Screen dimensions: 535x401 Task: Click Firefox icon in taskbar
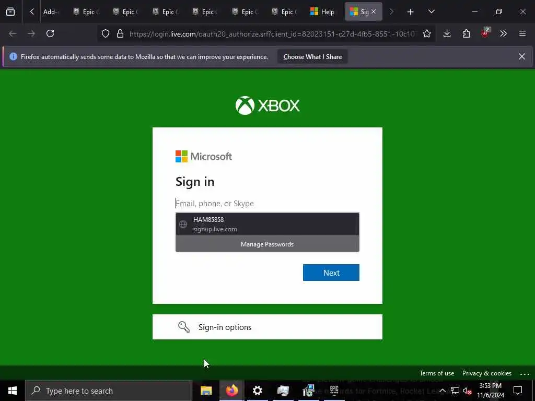pyautogui.click(x=231, y=391)
